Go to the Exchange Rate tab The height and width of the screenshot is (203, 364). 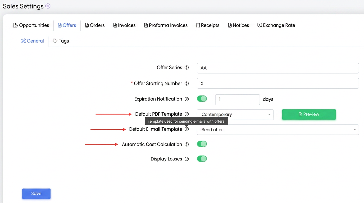(x=276, y=25)
